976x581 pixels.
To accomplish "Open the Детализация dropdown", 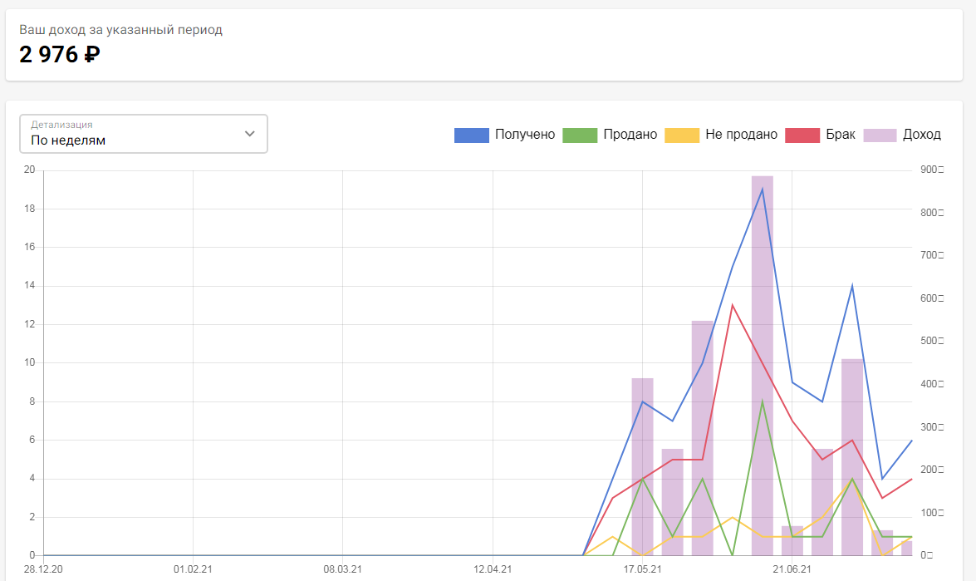I will pos(144,134).
